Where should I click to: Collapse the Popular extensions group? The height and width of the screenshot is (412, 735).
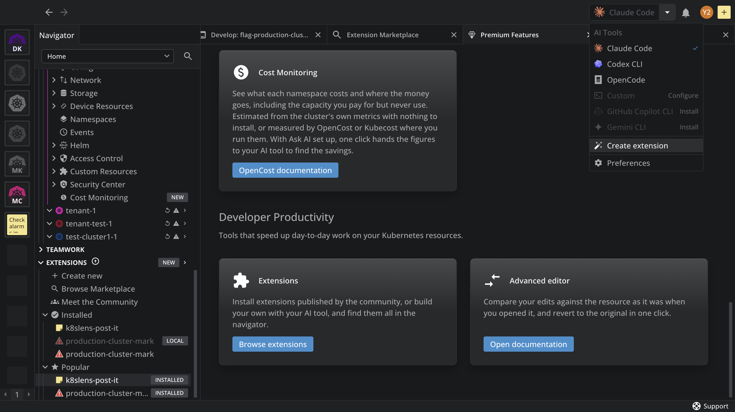tap(45, 367)
